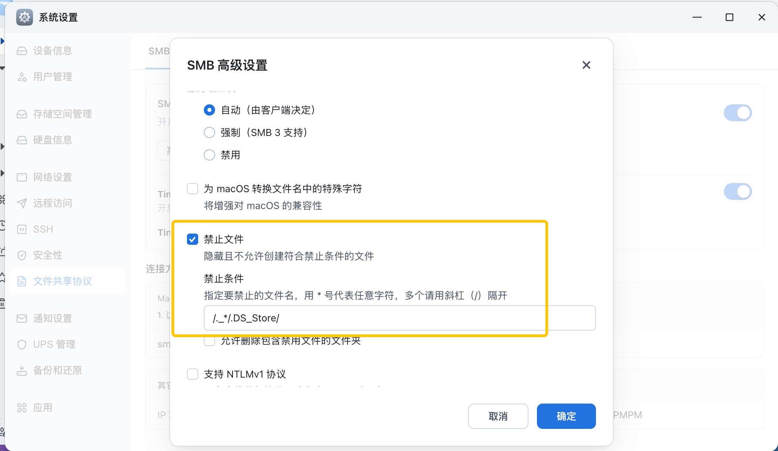This screenshot has height=451, width=778.
Task: Click the SSH terminal icon
Action: tap(22, 229)
